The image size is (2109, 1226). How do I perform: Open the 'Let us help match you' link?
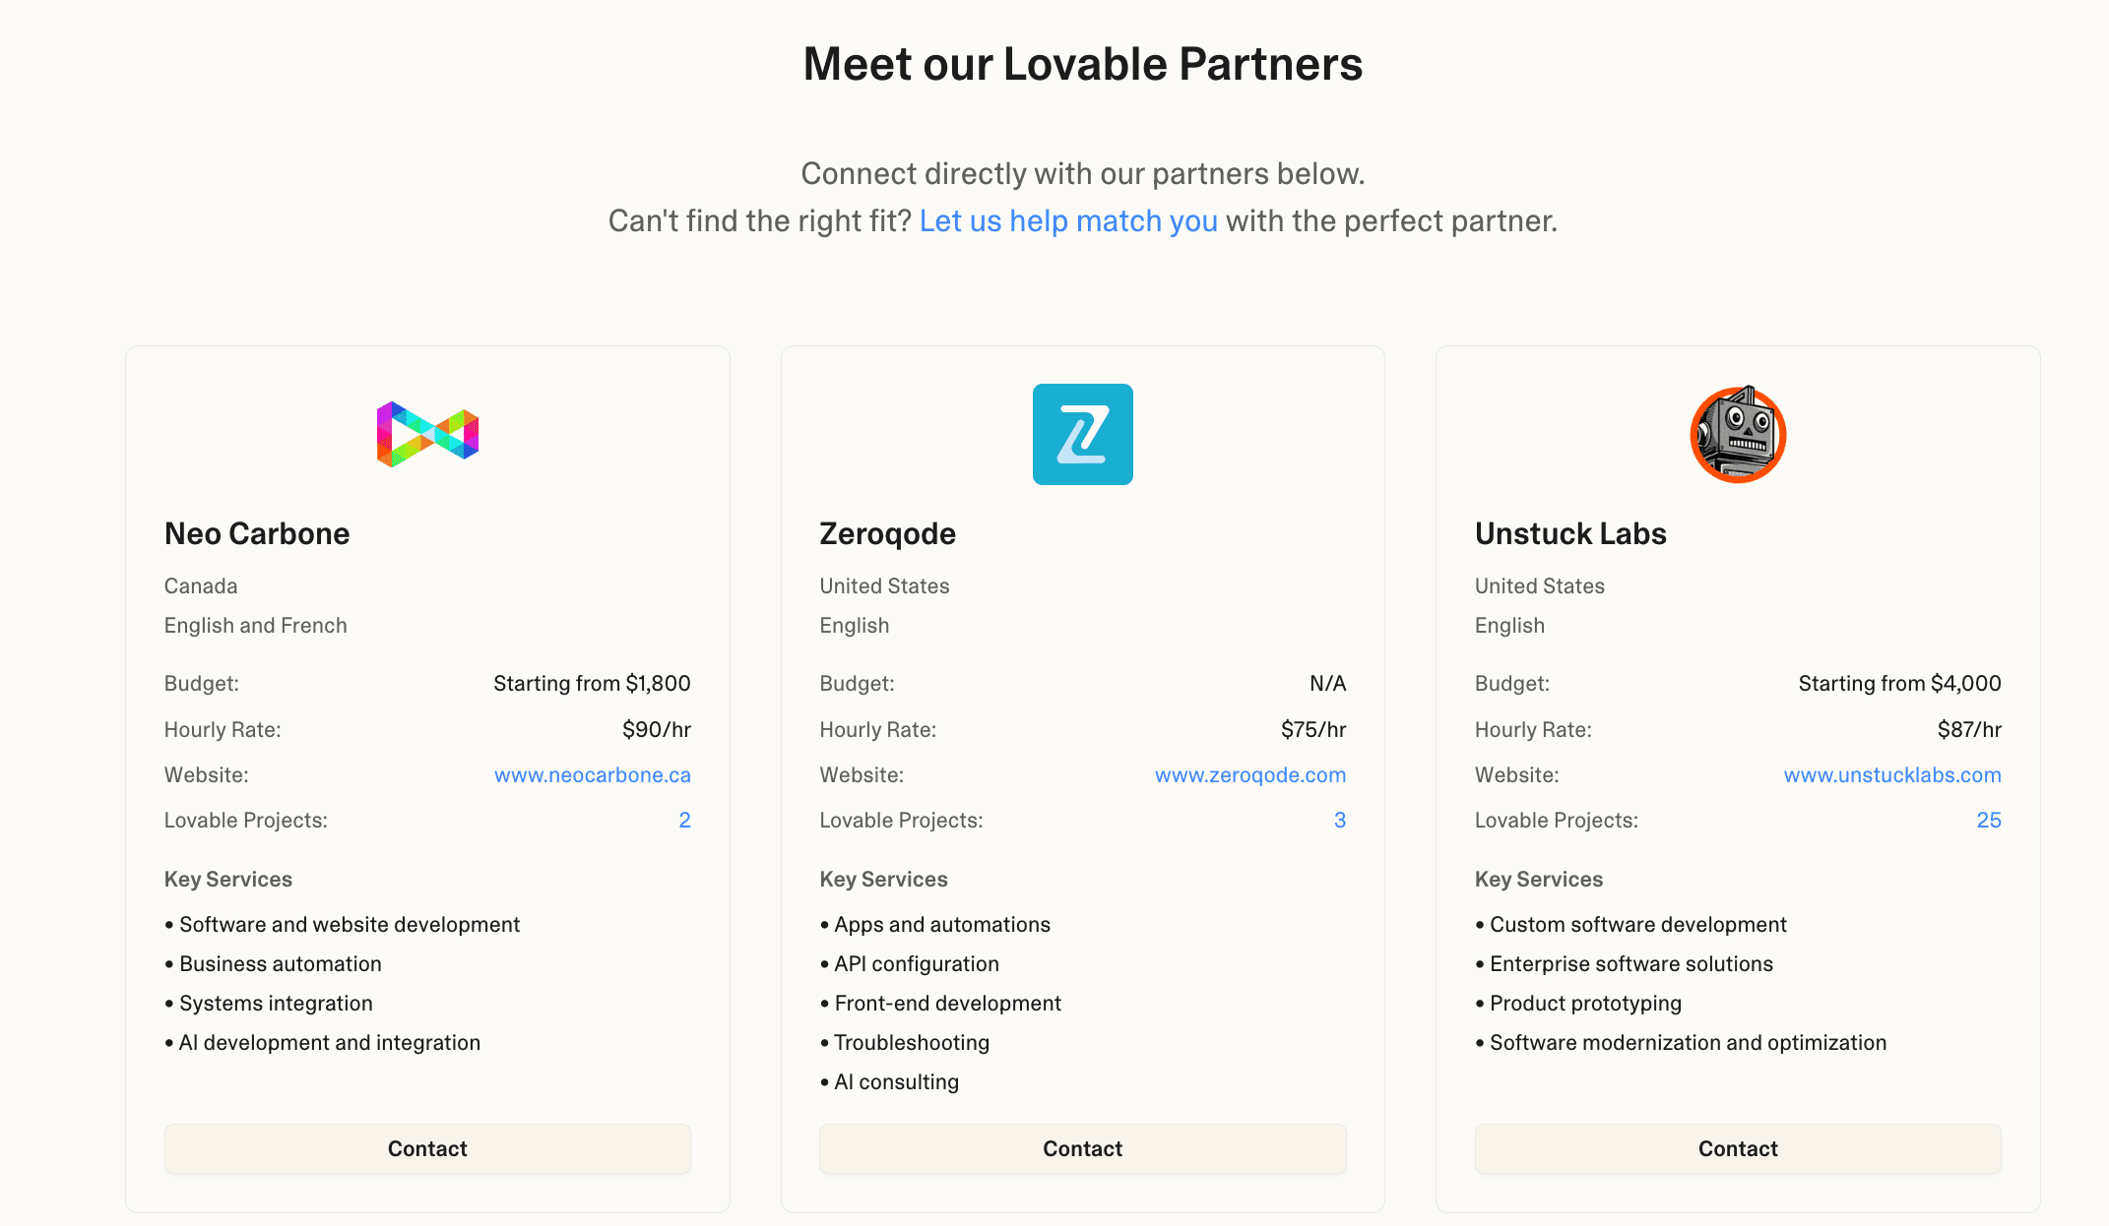click(1068, 220)
